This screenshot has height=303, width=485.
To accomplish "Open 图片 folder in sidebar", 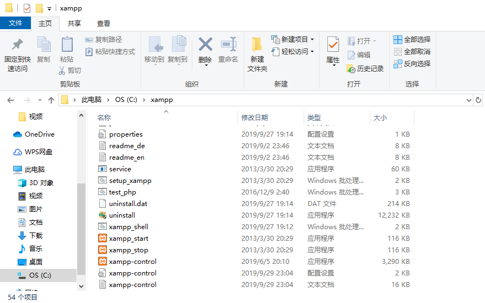I will (x=30, y=209).
